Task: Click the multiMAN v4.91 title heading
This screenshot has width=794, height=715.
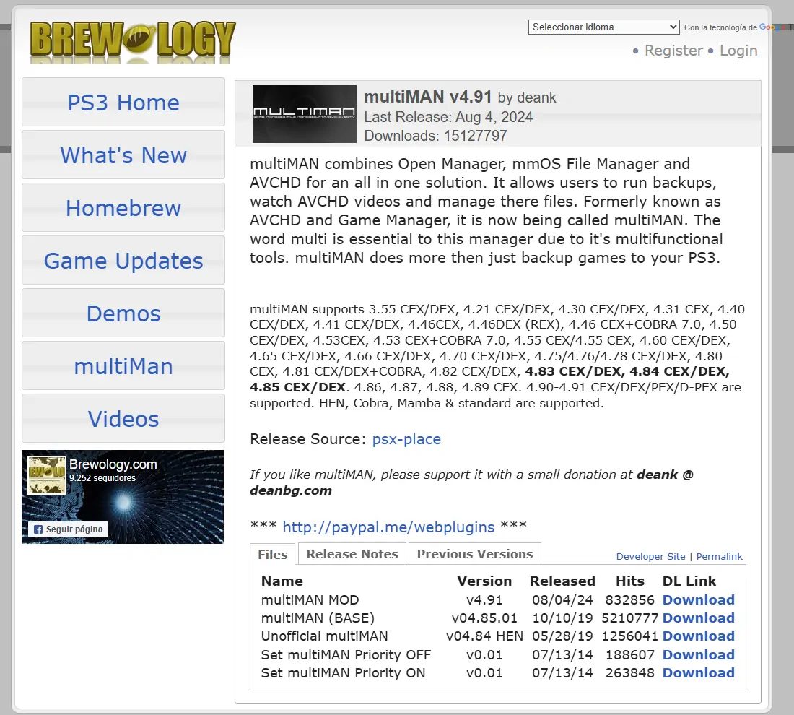Action: pos(428,96)
